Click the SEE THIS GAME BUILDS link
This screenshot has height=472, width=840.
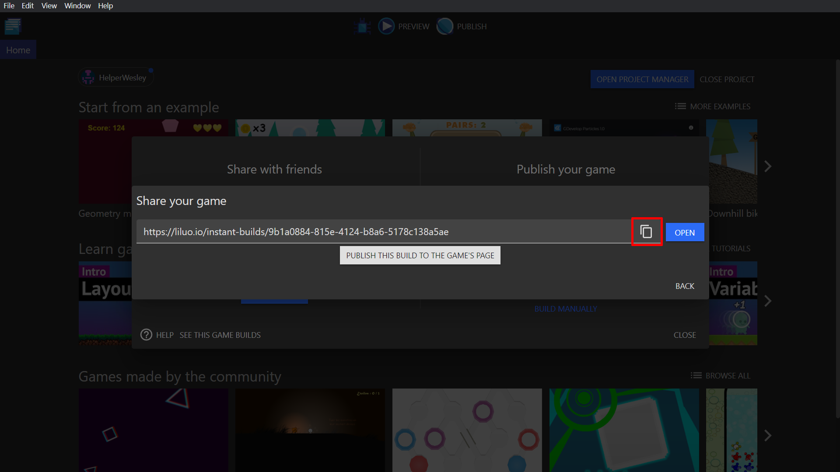point(220,335)
